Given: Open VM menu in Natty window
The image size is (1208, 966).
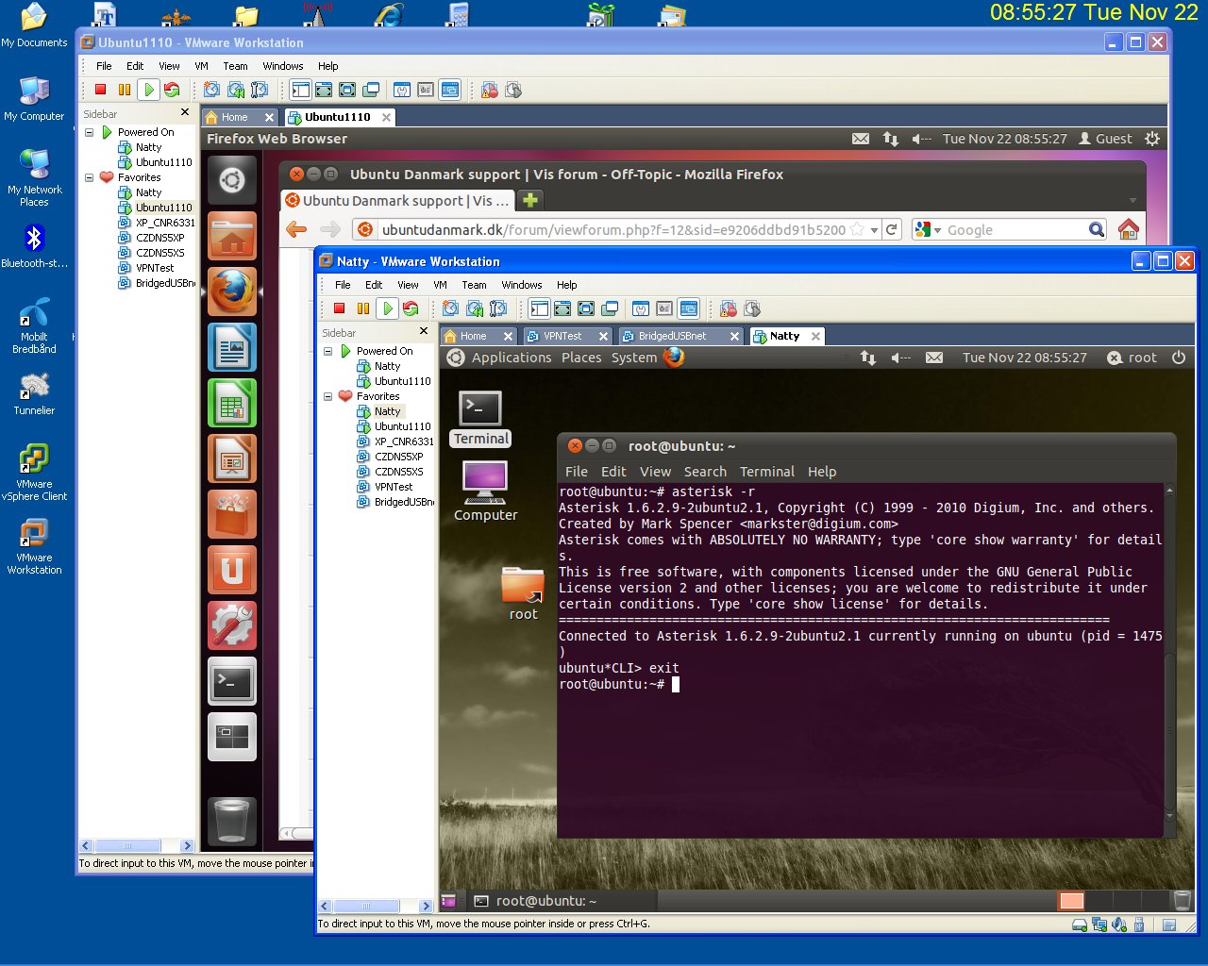Looking at the screenshot, I should (x=440, y=285).
